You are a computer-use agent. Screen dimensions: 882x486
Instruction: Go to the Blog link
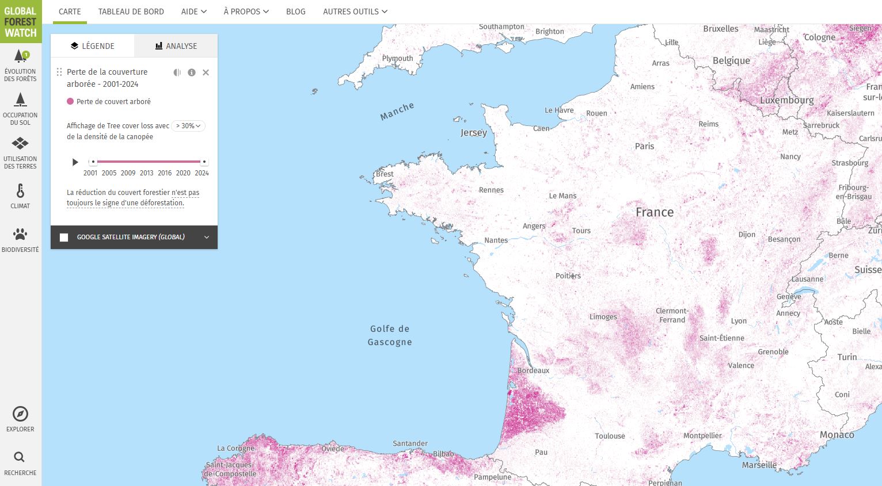click(295, 12)
